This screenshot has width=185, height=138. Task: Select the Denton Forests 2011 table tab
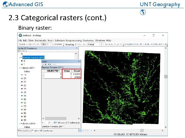coord(53,126)
